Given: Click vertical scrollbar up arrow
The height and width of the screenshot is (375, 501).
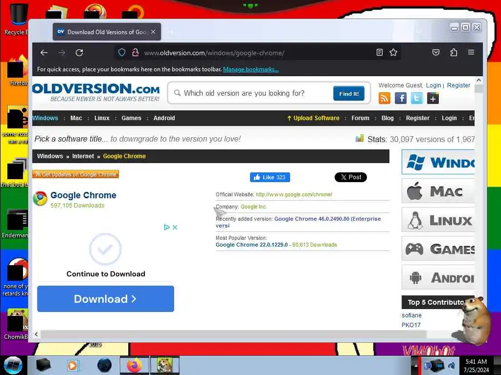Looking at the screenshot, I should 478,81.
